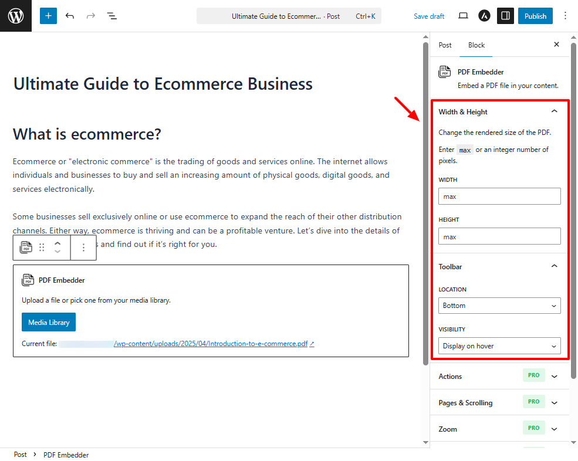Open the Visibility dropdown showing Display on hover

click(x=499, y=346)
